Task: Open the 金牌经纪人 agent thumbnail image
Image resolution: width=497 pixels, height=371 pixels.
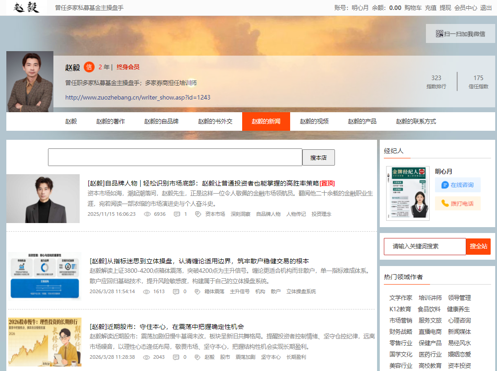Action: point(407,193)
